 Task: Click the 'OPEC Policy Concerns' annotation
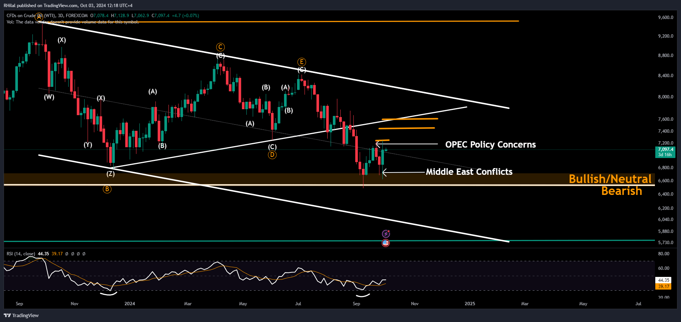point(491,145)
